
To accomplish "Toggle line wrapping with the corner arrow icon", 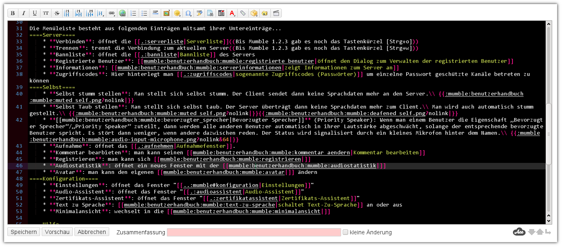I will click(548, 232).
